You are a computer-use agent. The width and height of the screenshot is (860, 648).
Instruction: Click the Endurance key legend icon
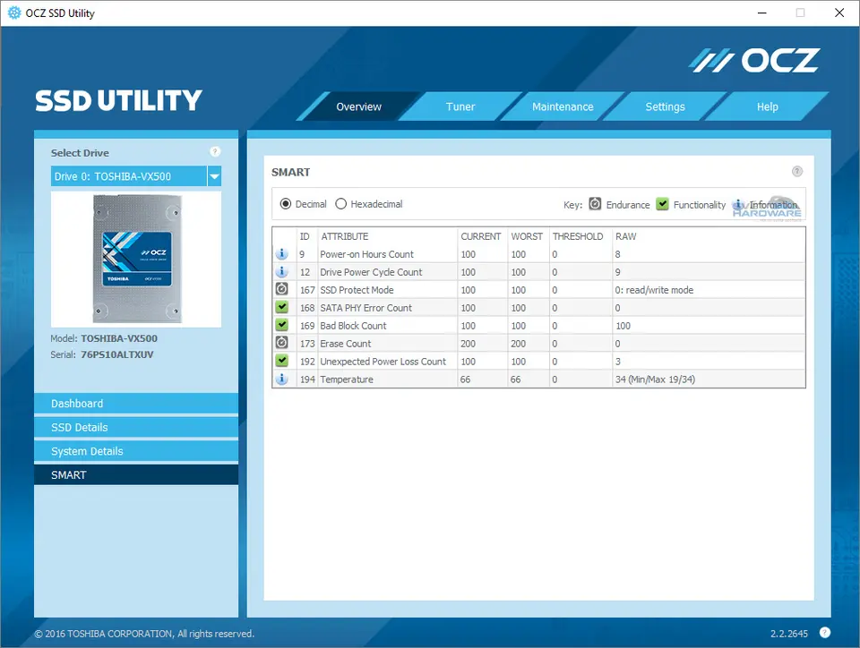tap(595, 204)
